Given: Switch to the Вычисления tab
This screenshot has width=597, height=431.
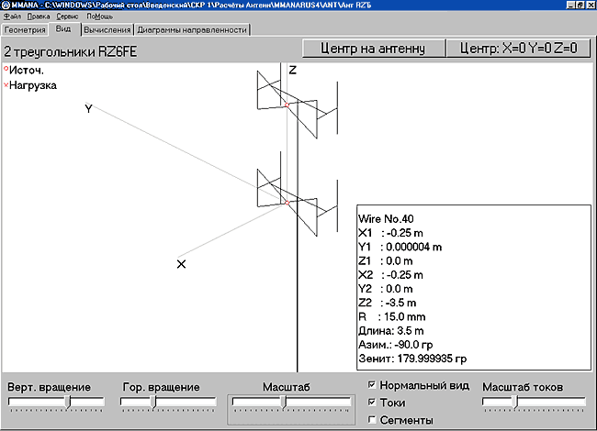Looking at the screenshot, I should click(100, 29).
